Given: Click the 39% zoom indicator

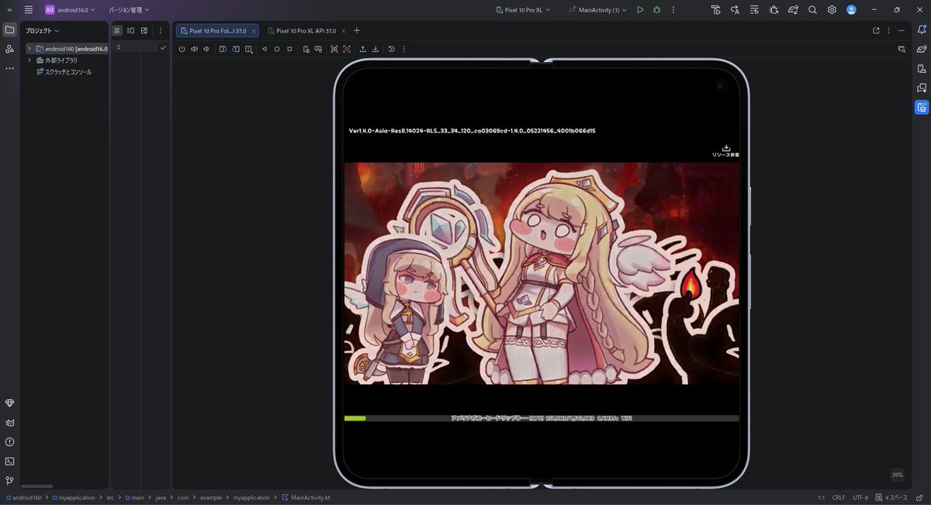Looking at the screenshot, I should pyautogui.click(x=898, y=475).
